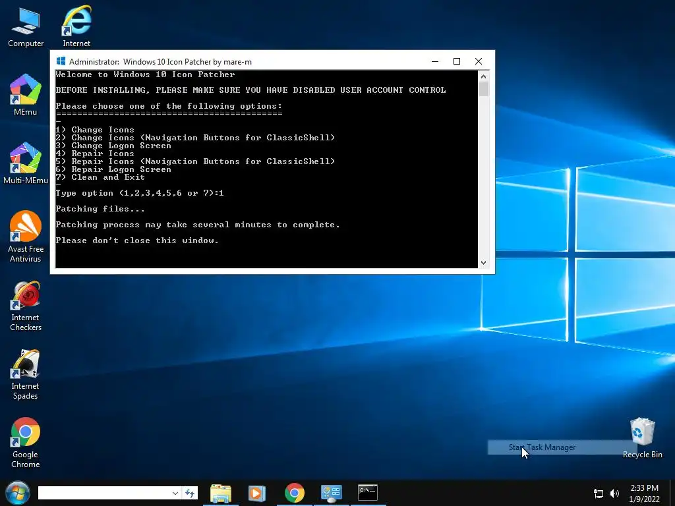Viewport: 675px width, 506px height.
Task: Select Internet Checkers desktop icon
Action: coord(26,306)
